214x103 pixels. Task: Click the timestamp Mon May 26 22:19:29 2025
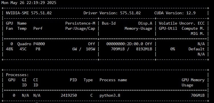click(x=29, y=3)
